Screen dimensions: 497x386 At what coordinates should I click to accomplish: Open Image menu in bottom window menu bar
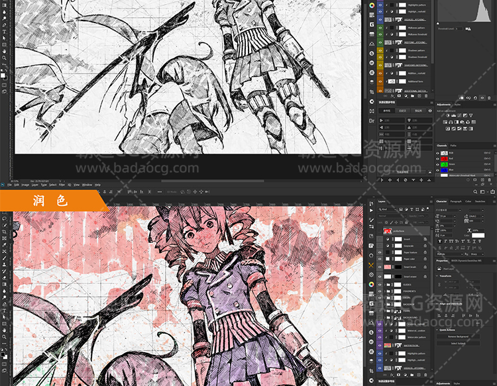pyautogui.click(x=25, y=185)
